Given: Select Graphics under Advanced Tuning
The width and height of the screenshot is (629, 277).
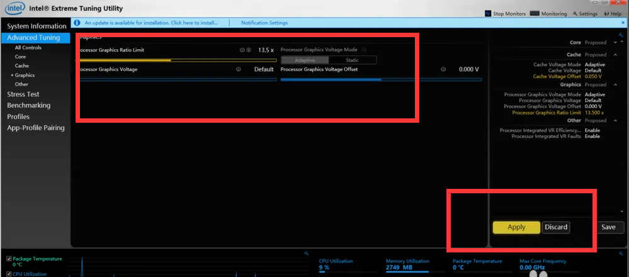Looking at the screenshot, I should pos(25,75).
